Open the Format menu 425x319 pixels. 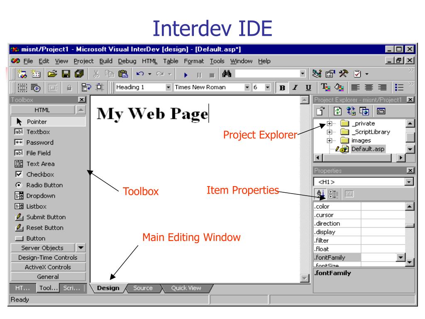tap(194, 61)
